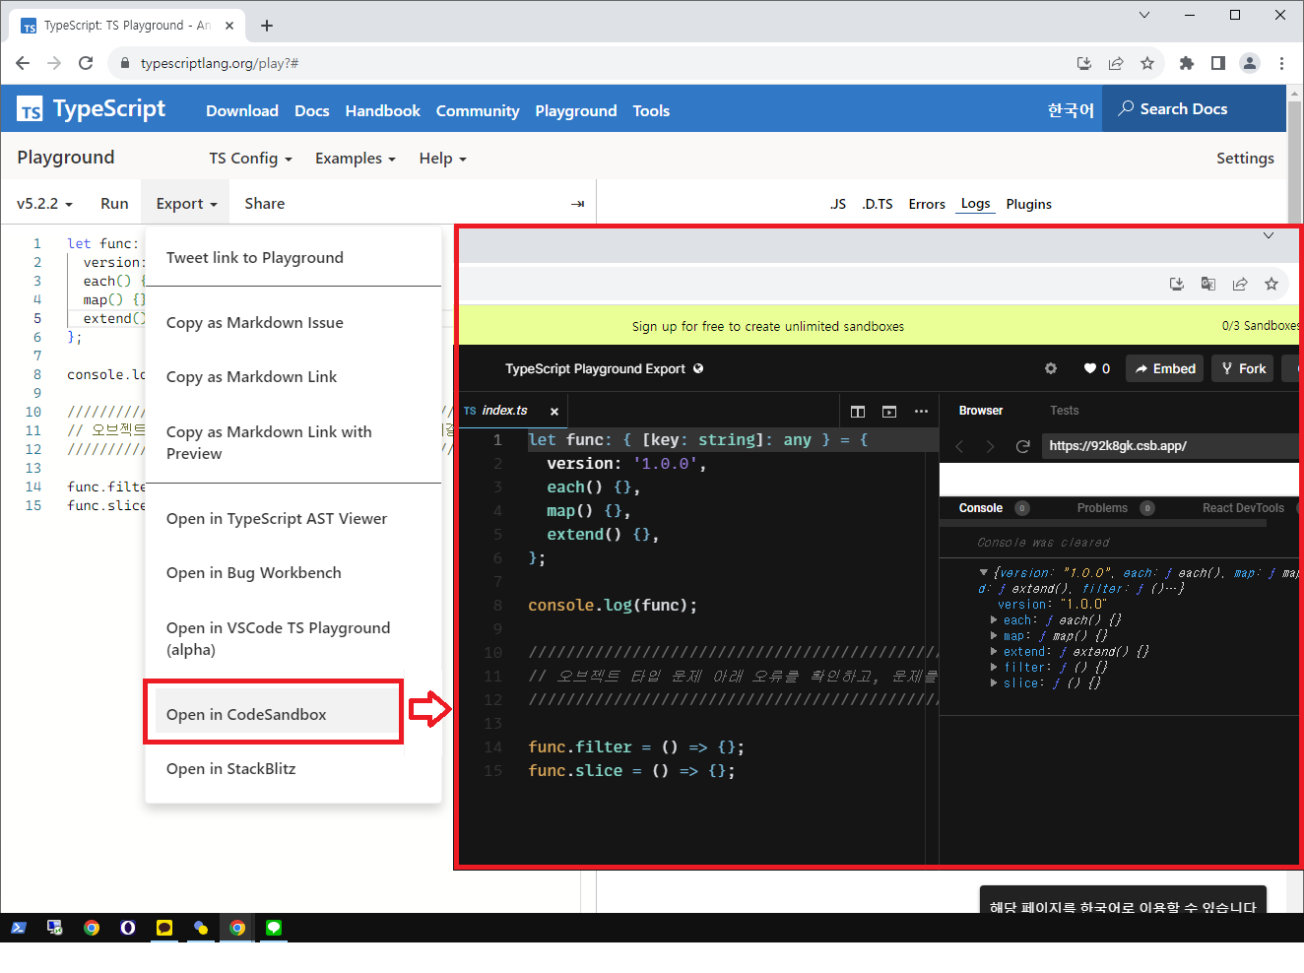Expand the map property in console output
Image resolution: width=1304 pixels, height=973 pixels.
994,636
